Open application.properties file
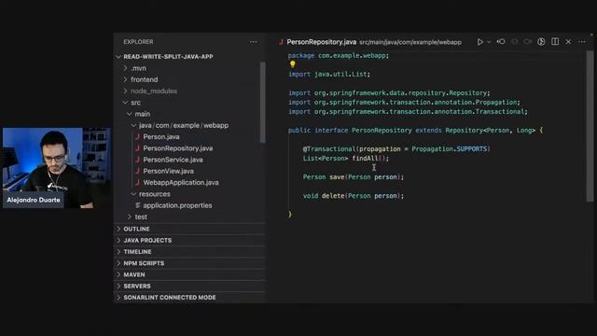This screenshot has width=597, height=336. [177, 205]
